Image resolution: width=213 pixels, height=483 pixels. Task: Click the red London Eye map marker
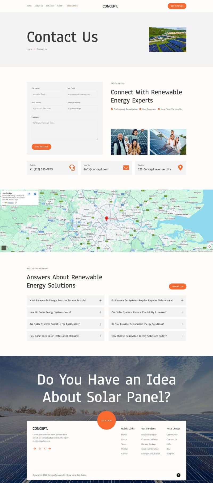click(106, 218)
